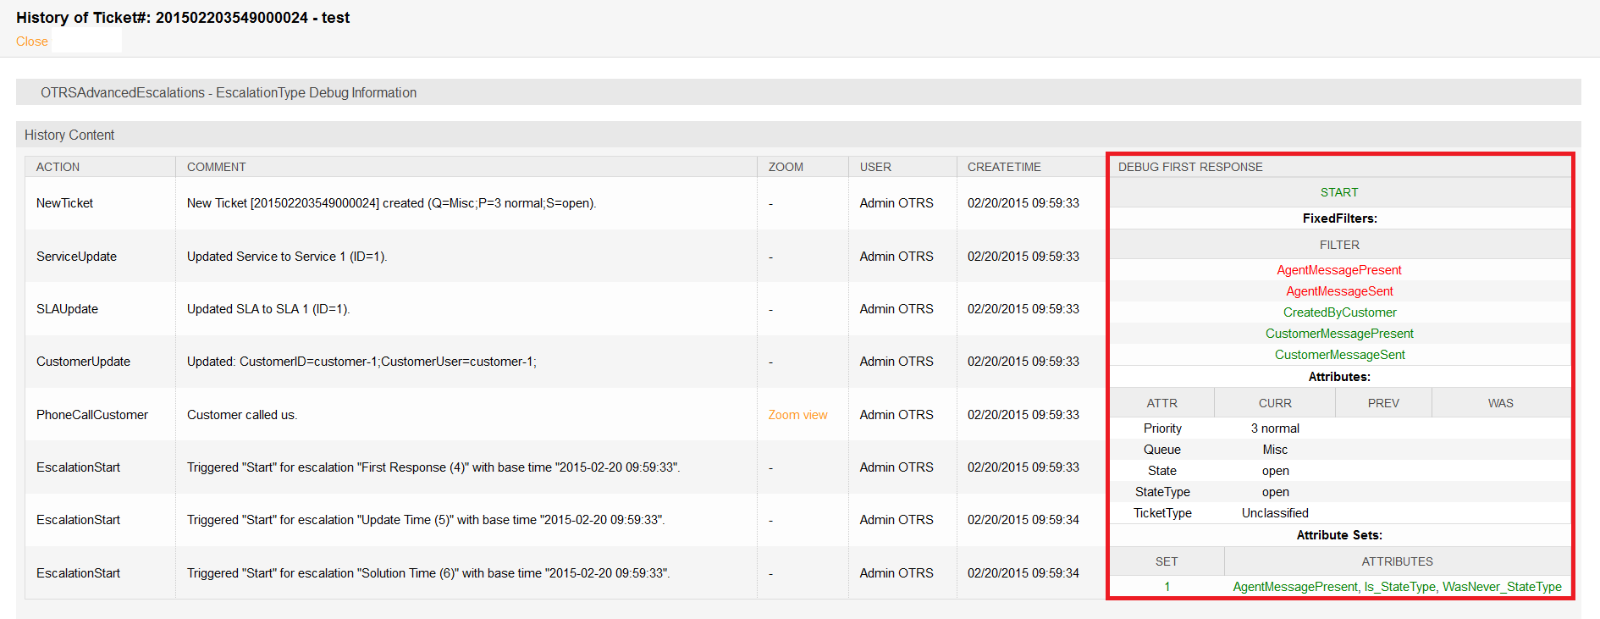Click the CURR column header

pos(1275,403)
